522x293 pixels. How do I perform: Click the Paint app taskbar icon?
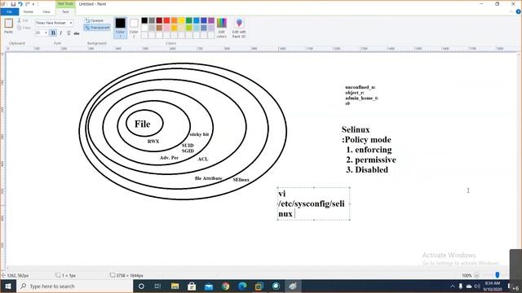coord(293,286)
